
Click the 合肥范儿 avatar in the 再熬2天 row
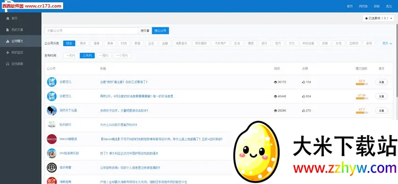[x=52, y=96]
